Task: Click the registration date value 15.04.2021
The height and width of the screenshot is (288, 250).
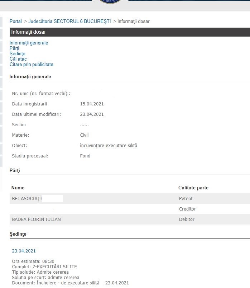Action: coord(92,104)
